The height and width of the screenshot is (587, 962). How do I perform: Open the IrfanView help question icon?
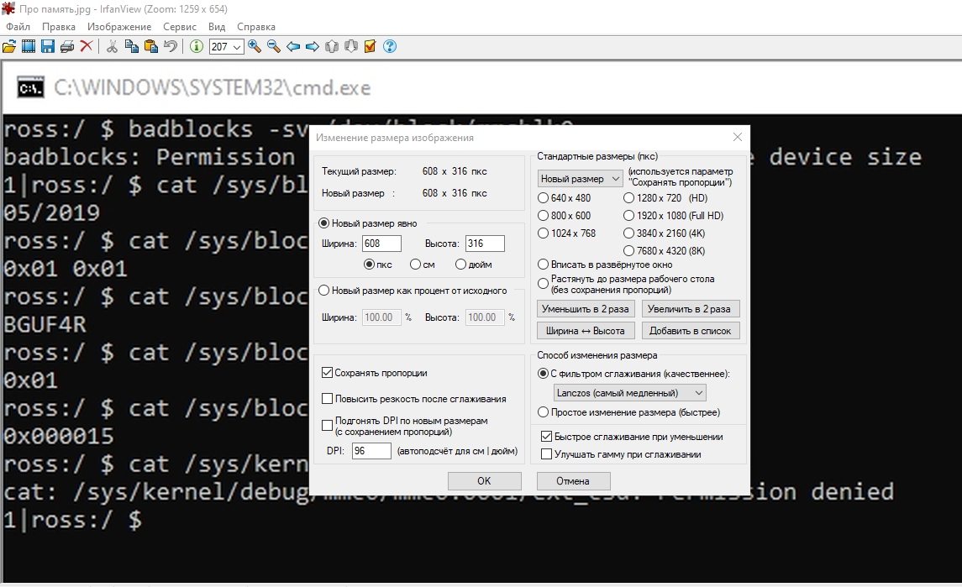390,47
